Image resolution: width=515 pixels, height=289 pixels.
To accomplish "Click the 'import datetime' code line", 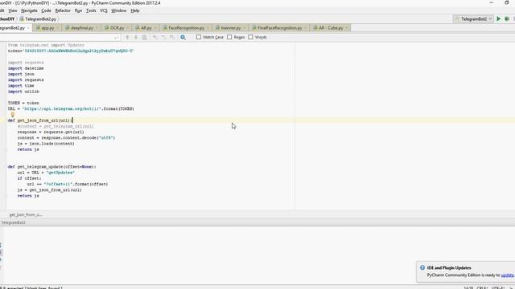I will [x=26, y=68].
